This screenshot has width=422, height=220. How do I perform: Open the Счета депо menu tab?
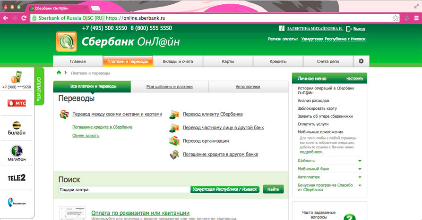(328, 61)
